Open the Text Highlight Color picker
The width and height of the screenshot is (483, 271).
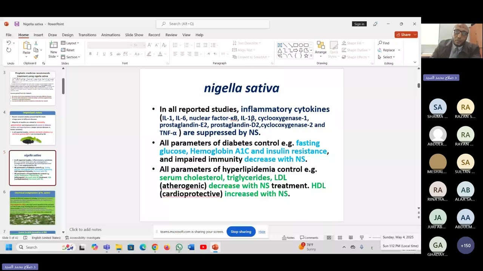coord(149,54)
